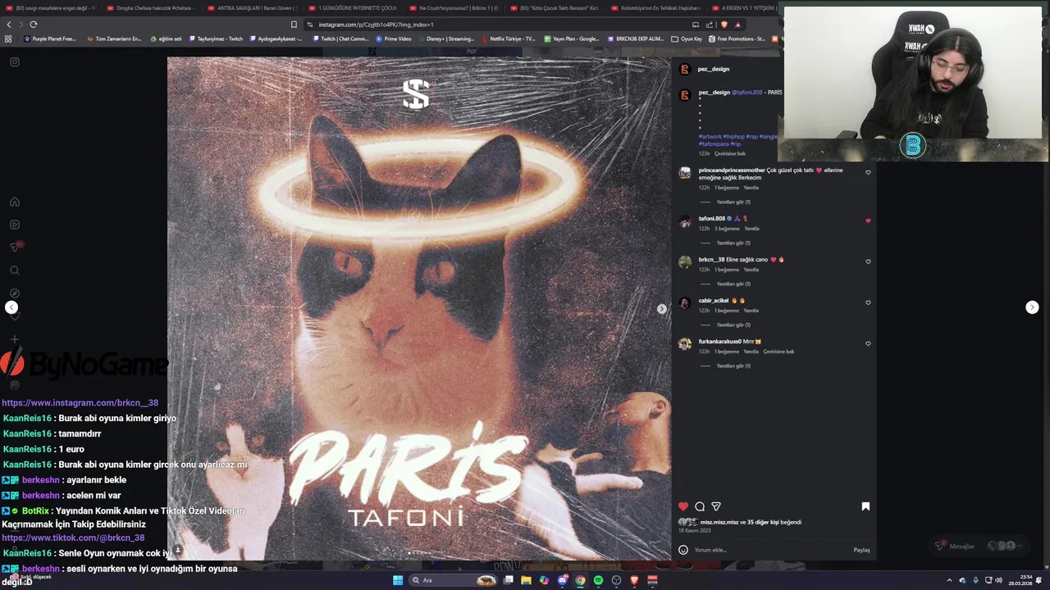Expand replies under brkcn__38's comment

[x=733, y=284]
